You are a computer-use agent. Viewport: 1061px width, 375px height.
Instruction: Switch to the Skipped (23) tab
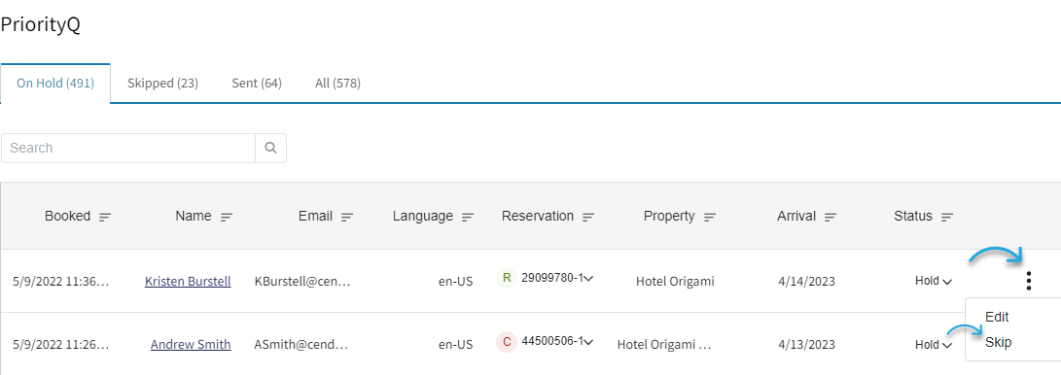click(x=162, y=84)
